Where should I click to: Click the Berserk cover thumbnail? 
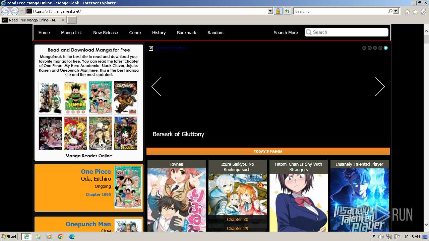point(126,98)
